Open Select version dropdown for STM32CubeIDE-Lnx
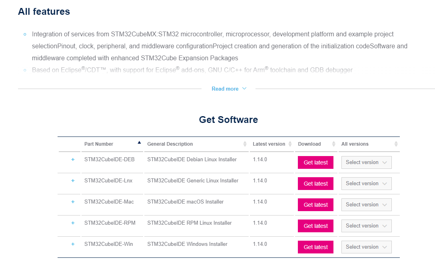 (x=367, y=184)
